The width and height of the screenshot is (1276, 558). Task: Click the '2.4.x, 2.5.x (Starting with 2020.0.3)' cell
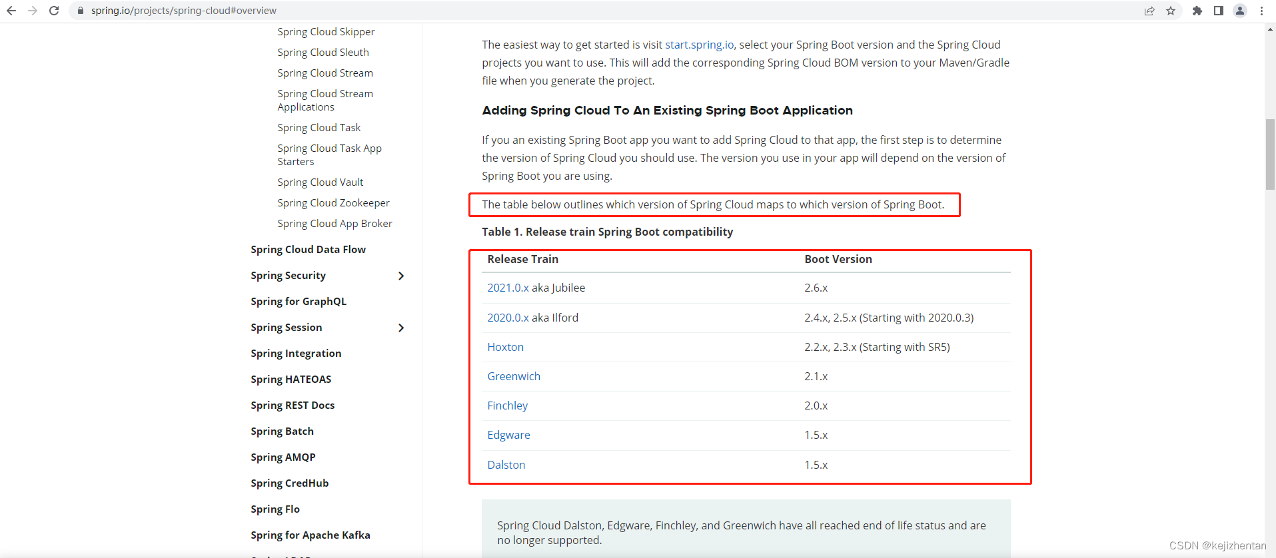pyautogui.click(x=889, y=318)
